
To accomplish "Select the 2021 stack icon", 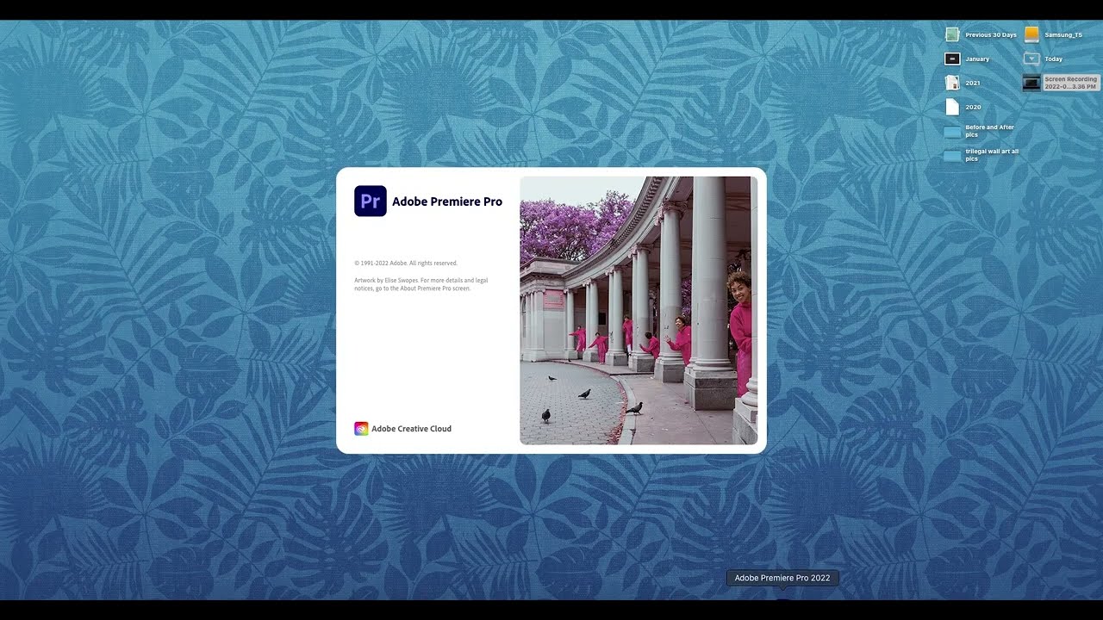I will click(x=952, y=83).
